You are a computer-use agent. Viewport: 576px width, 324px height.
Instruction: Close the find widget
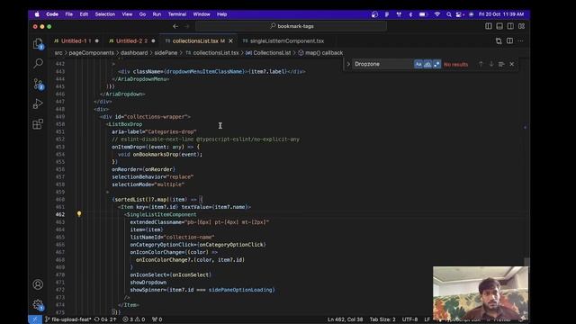[512, 64]
